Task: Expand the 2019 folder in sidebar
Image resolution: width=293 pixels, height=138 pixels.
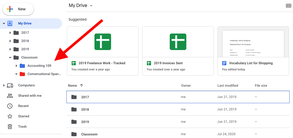Action: [x=10, y=49]
